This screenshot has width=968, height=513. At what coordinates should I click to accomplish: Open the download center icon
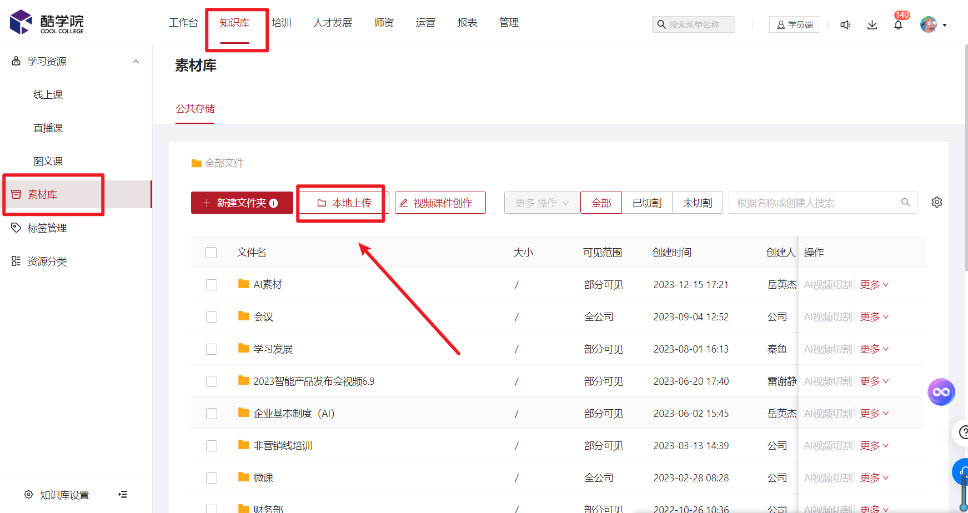point(872,25)
